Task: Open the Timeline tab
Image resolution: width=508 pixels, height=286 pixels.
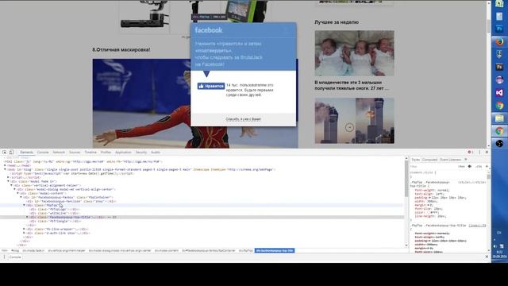Action: pos(90,152)
